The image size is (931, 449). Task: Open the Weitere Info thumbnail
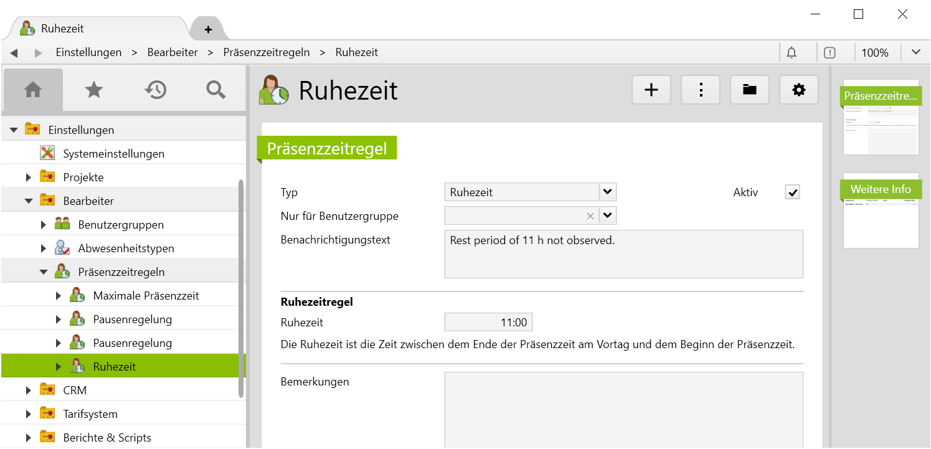881,210
